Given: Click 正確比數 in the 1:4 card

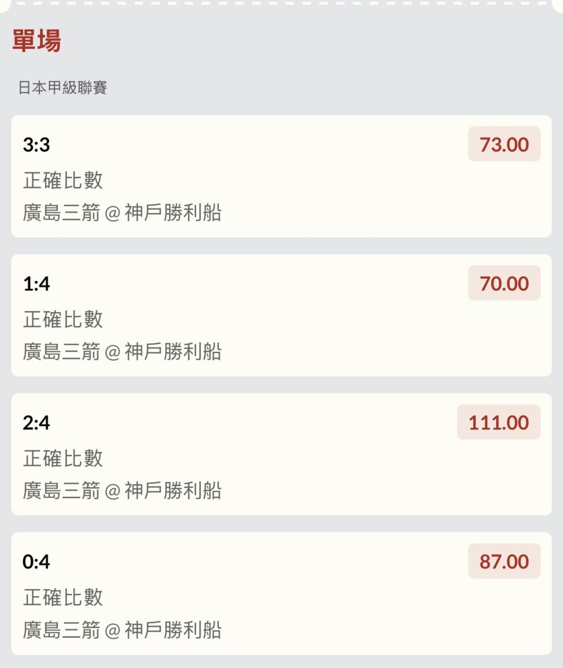Looking at the screenshot, I should point(63,319).
